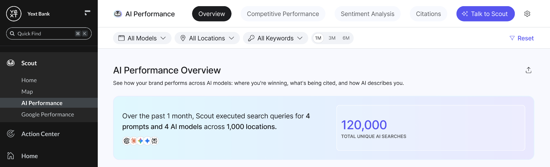Click the location pin icon
Image resolution: width=550 pixels, height=167 pixels.
[183, 38]
